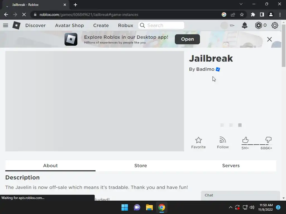Open the settings gear icon
The image size is (286, 214).
click(x=275, y=25)
